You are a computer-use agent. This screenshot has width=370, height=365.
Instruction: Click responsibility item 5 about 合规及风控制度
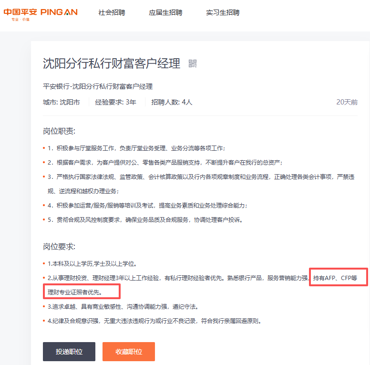coord(145,220)
